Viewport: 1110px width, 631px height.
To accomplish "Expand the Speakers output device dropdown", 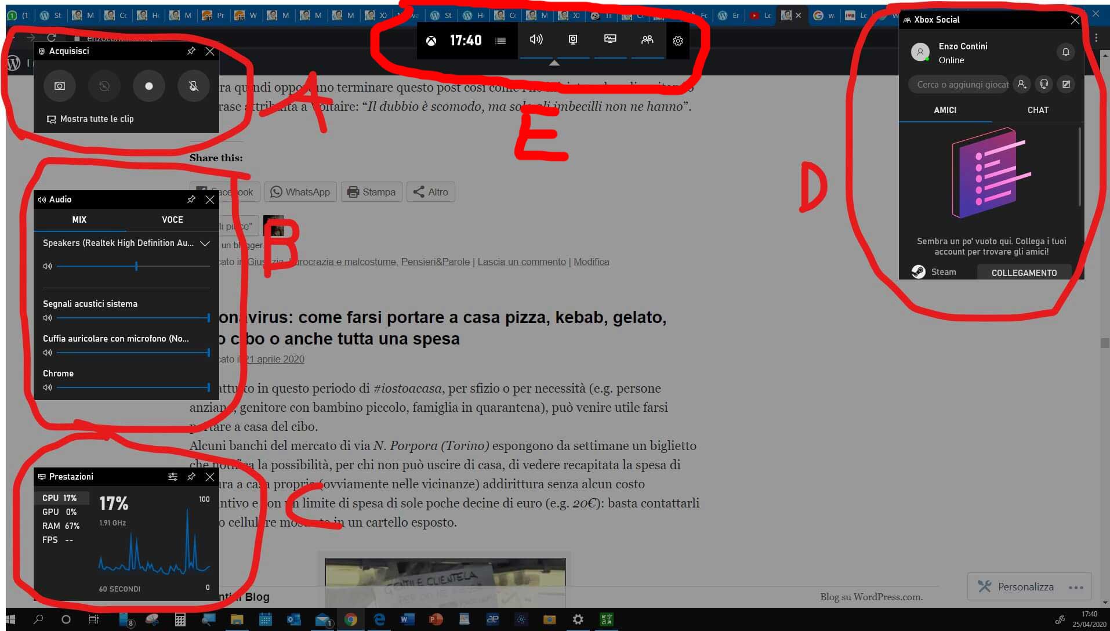I will point(205,244).
